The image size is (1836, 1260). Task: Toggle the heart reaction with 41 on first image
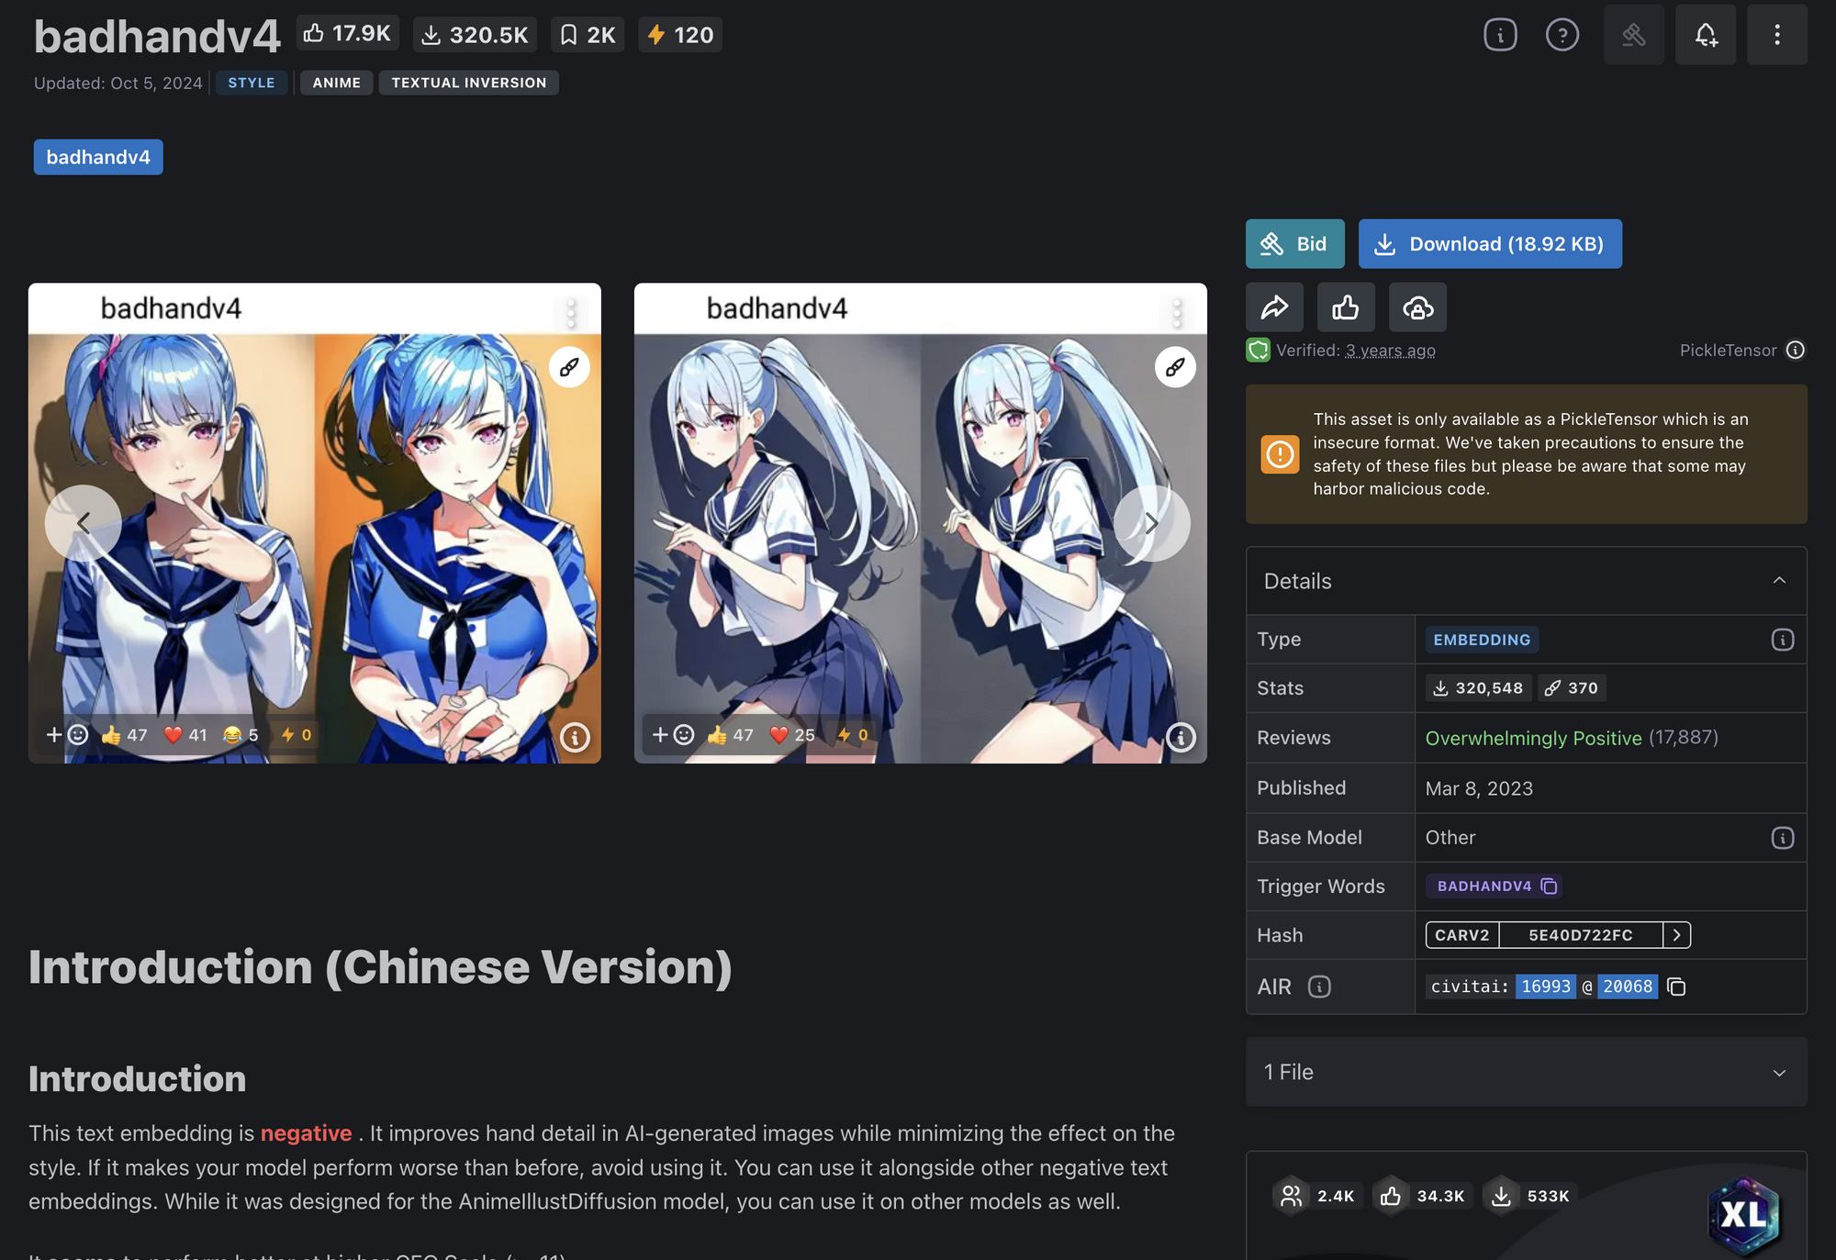(185, 735)
